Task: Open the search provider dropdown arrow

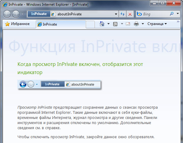Action: pyautogui.click(x=178, y=14)
